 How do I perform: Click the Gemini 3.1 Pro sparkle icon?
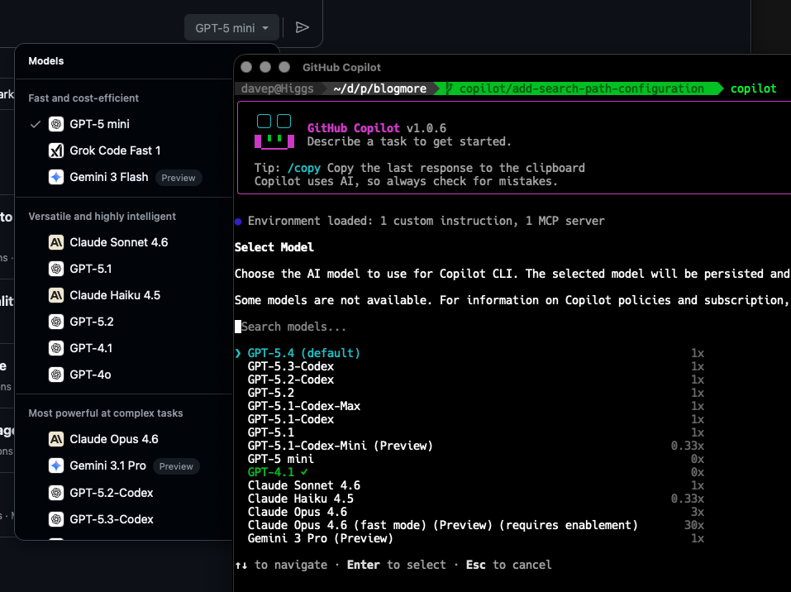(56, 465)
